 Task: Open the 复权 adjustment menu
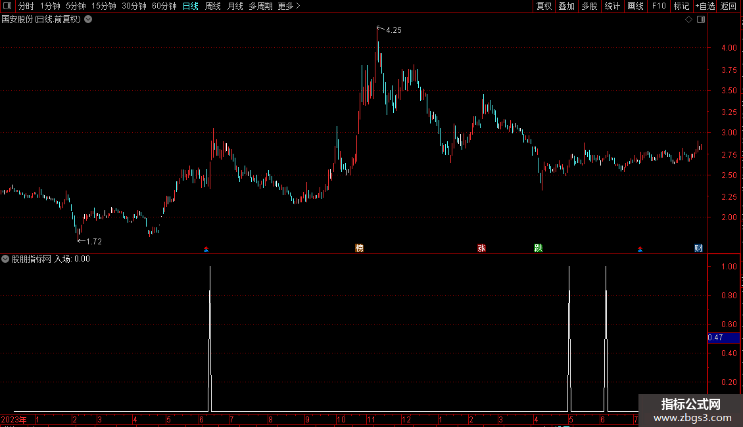[544, 6]
